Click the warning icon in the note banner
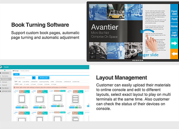Screen dimensions: 179x129 coord(14,87)
